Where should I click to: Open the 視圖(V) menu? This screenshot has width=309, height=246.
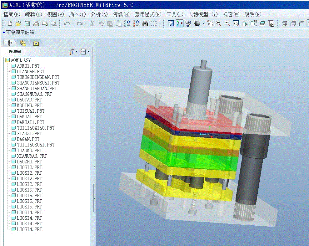click(55, 14)
